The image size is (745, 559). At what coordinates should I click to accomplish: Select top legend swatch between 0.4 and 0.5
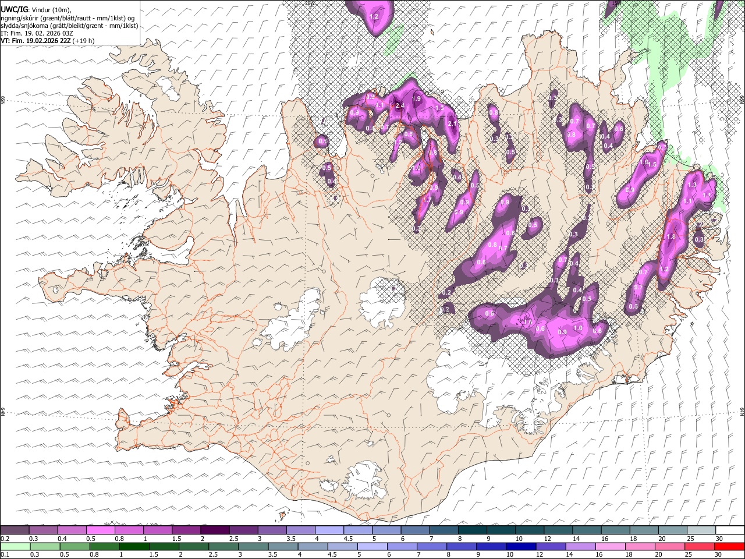coord(72,530)
